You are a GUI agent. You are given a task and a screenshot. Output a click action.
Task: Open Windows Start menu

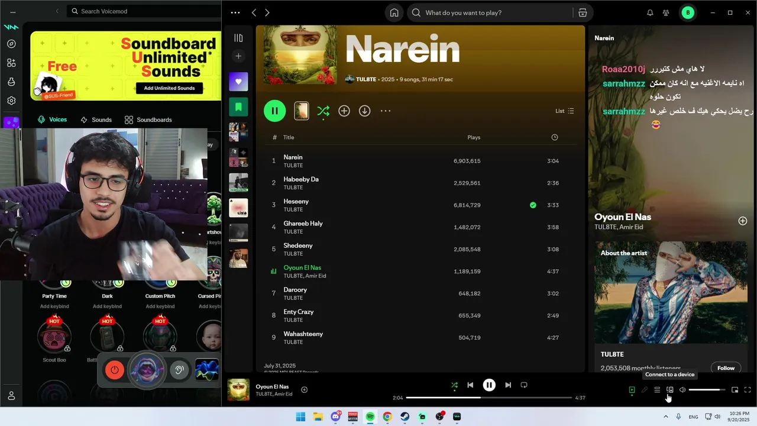click(x=300, y=417)
